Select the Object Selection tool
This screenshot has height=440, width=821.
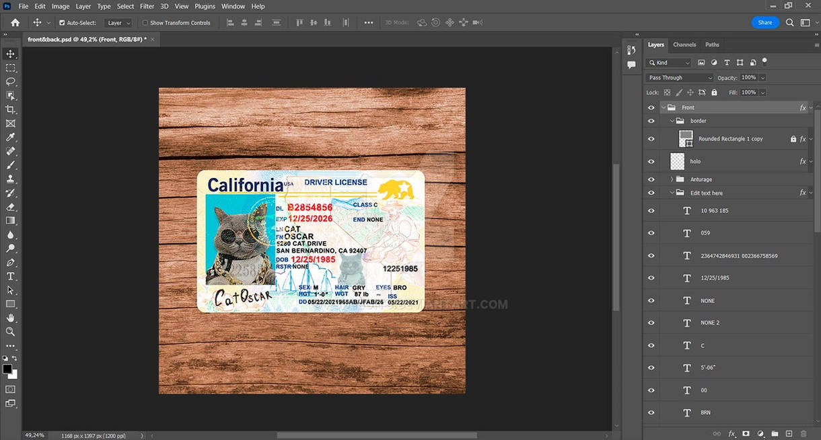tap(11, 95)
